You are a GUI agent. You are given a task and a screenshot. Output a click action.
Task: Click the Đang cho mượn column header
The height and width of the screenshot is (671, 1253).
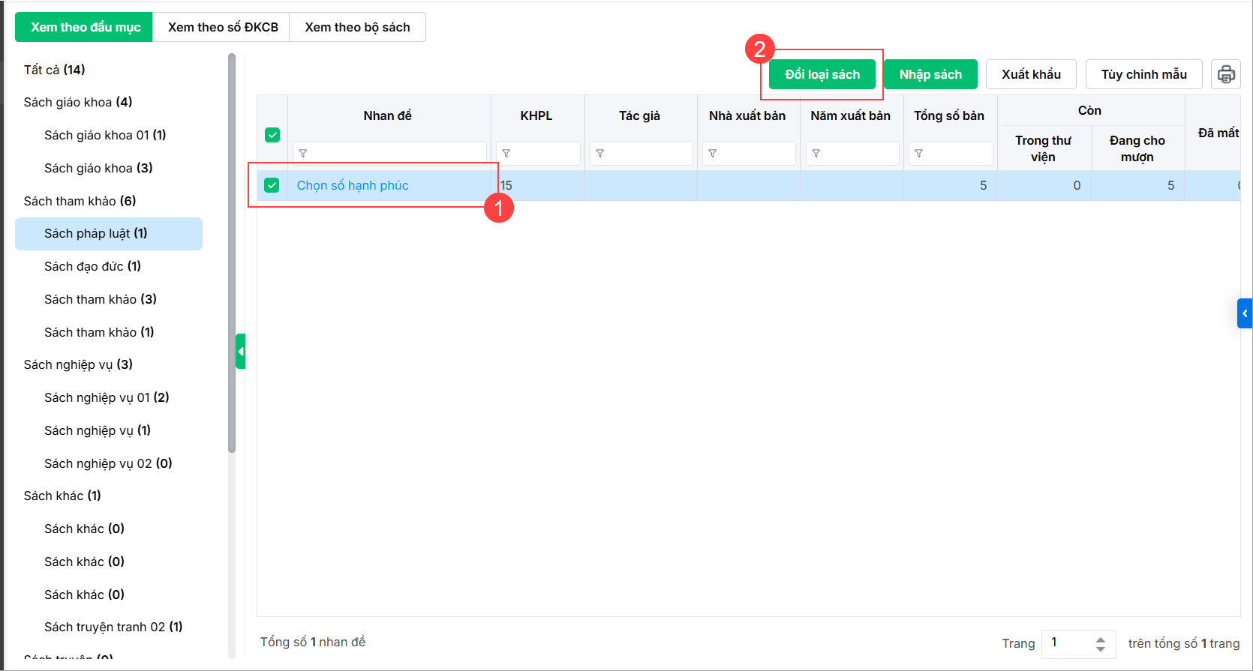click(x=1137, y=148)
